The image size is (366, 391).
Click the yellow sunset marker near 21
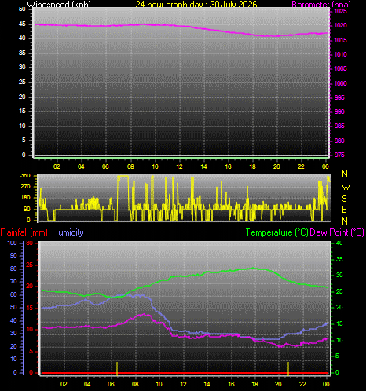point(288,367)
